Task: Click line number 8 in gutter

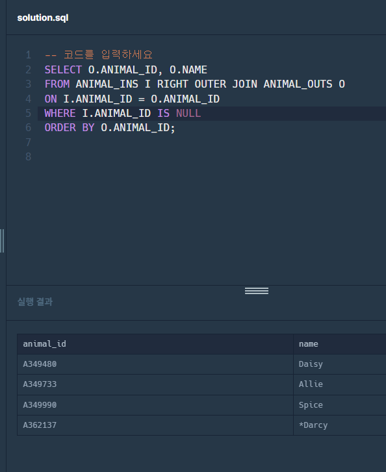Action: coord(29,157)
